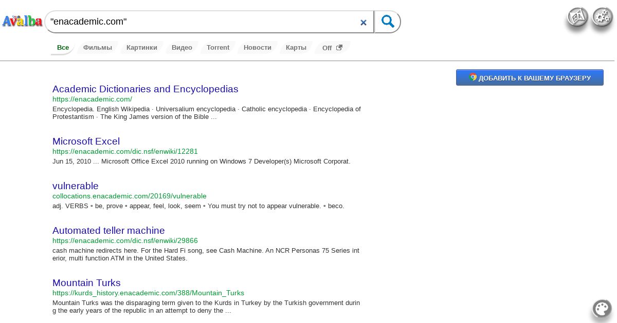The height and width of the screenshot is (323, 617).
Task: Open Automated teller machine result
Action: click(108, 231)
